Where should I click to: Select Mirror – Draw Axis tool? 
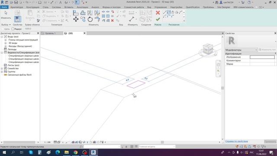(x=97, y=13)
